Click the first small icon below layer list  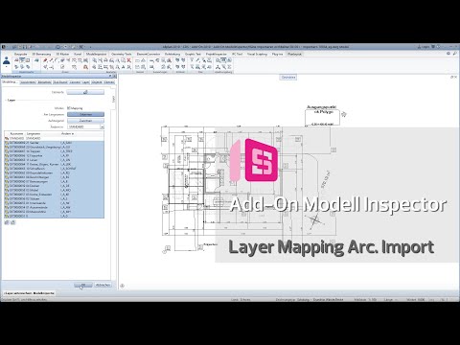[7, 222]
